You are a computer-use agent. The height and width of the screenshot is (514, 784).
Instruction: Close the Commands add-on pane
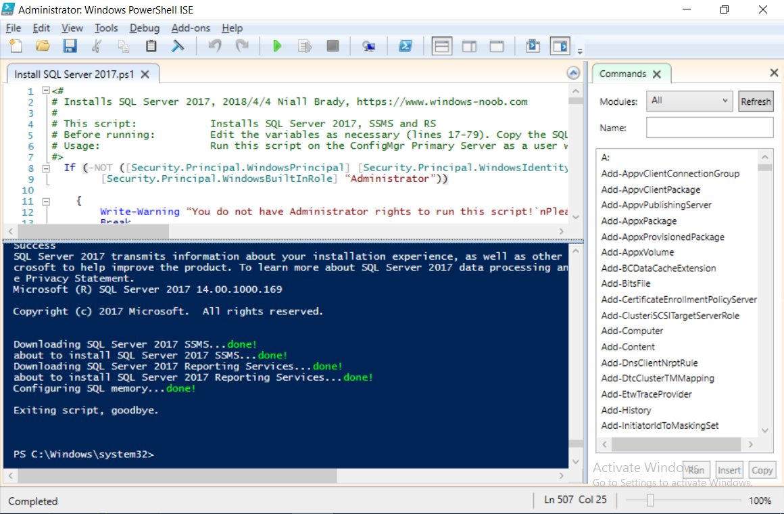(774, 72)
